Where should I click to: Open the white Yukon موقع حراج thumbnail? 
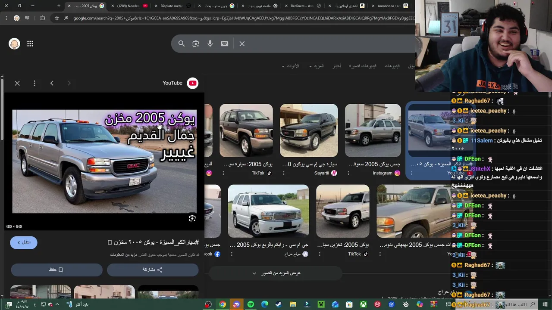[268, 211]
